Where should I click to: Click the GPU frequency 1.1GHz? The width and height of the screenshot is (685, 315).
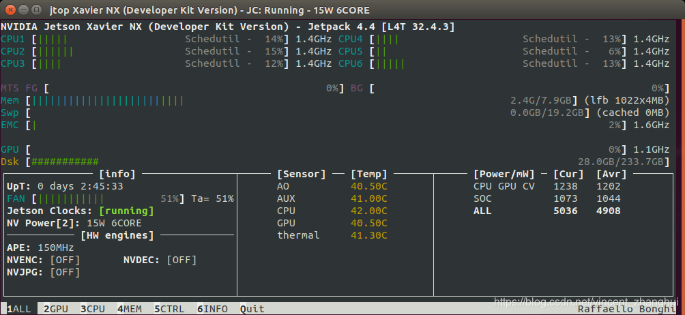652,149
